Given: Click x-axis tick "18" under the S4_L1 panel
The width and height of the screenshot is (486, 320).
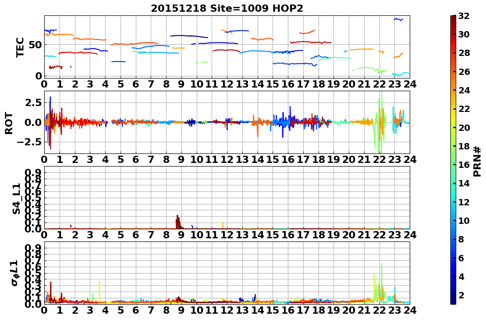Looking at the screenshot, I should click(x=318, y=235).
